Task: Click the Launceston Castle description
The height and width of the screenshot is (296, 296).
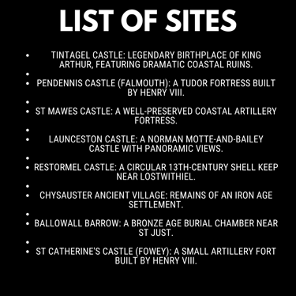Action: 156,144
